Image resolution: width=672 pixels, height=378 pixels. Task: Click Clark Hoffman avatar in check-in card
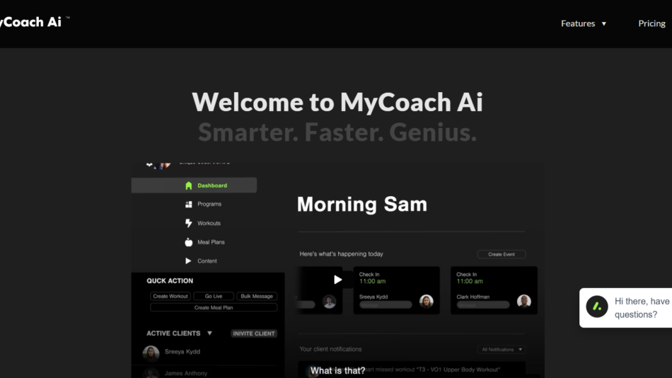[523, 302]
